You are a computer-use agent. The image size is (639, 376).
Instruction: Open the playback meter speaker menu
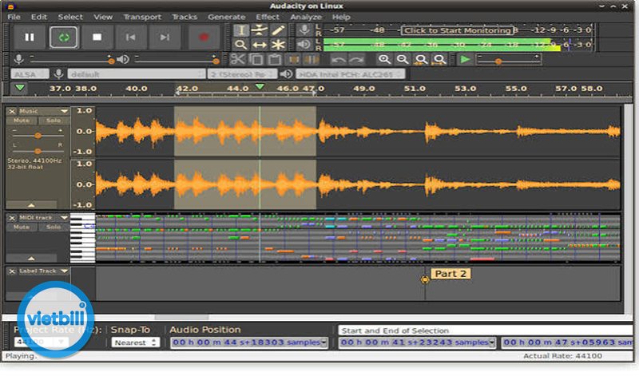(304, 44)
